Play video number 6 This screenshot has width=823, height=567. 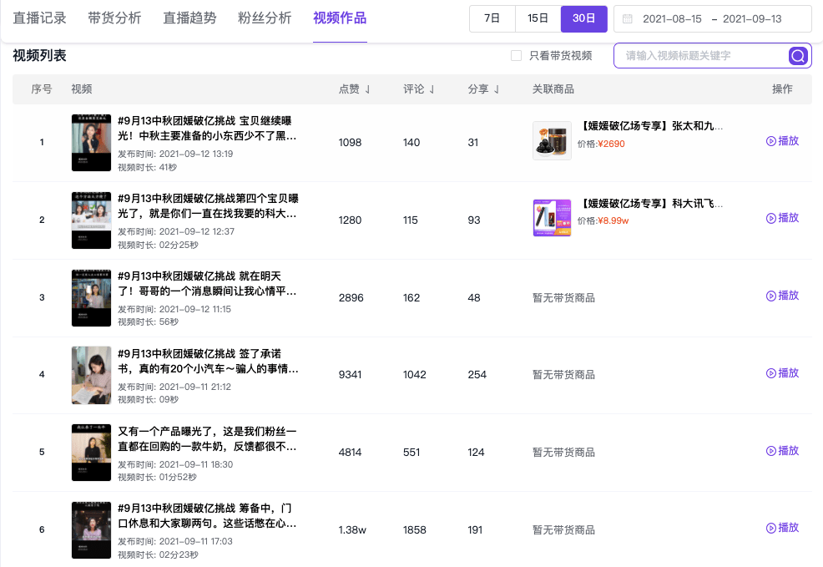(782, 528)
